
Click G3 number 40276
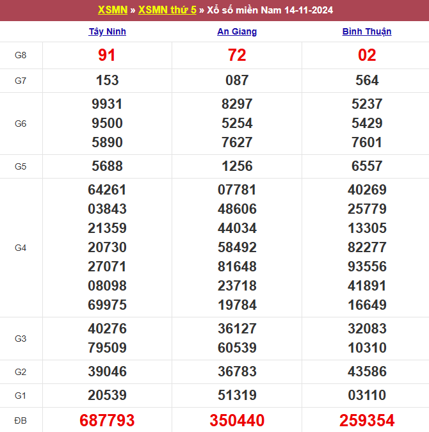click(107, 329)
